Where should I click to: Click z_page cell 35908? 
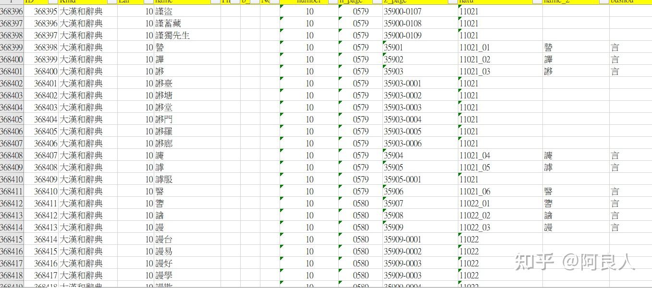[x=420, y=216]
